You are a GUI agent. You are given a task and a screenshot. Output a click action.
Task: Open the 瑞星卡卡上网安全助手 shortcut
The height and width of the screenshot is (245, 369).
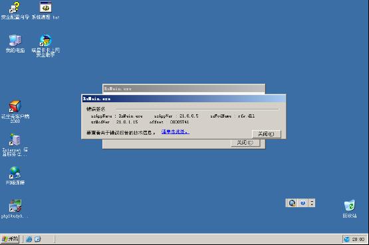pyautogui.click(x=45, y=46)
